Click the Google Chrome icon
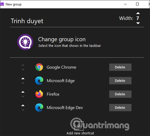 point(39,67)
